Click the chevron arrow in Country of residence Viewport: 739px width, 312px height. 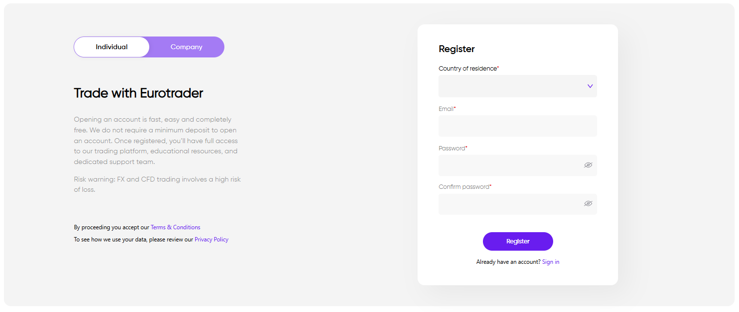pos(590,86)
